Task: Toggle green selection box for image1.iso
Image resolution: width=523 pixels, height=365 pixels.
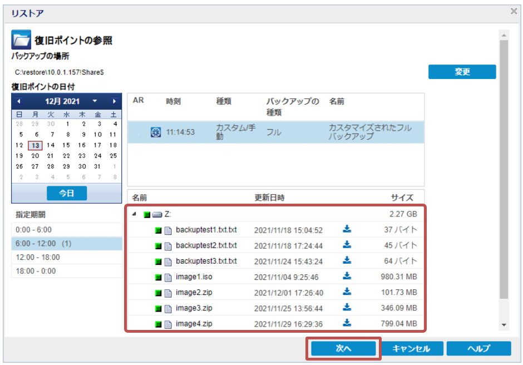Action: 159,277
